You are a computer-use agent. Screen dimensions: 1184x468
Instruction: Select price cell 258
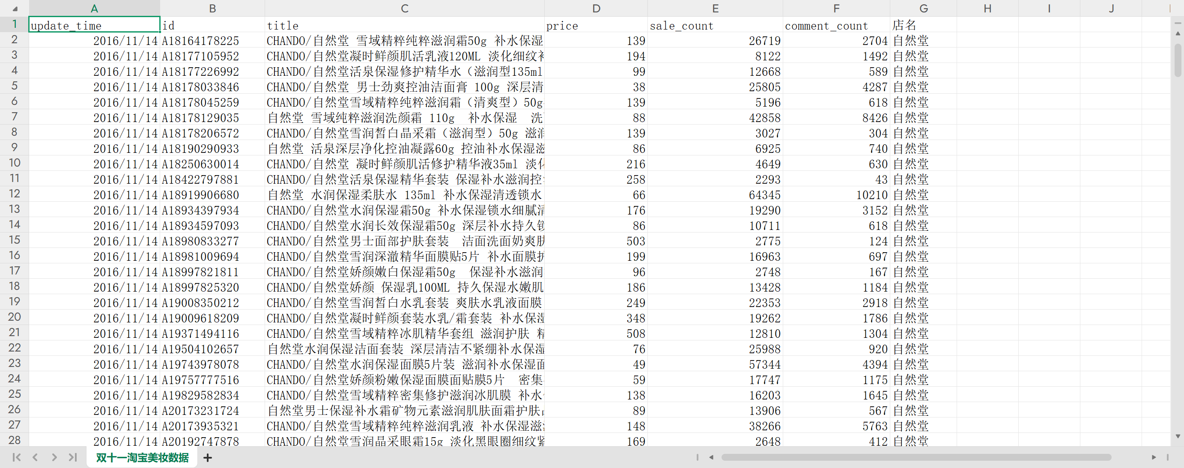coord(596,179)
